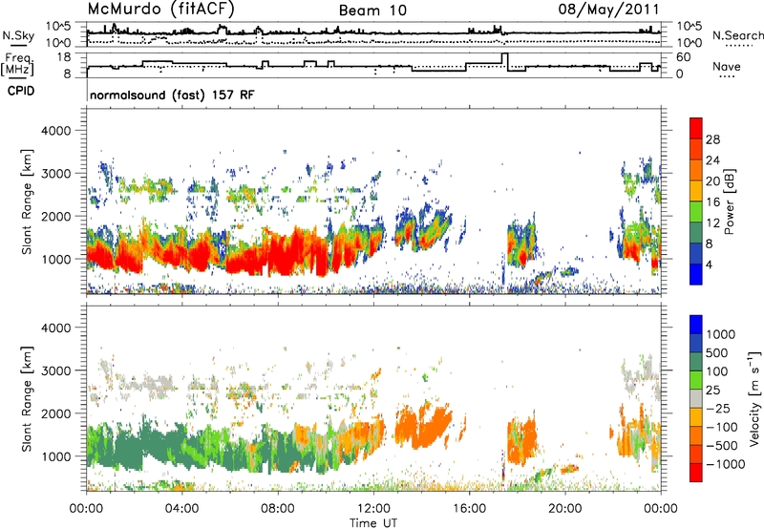This screenshot has width=764, height=529.
Task: Click '4000' on the power panel range axis
Action: pos(55,131)
